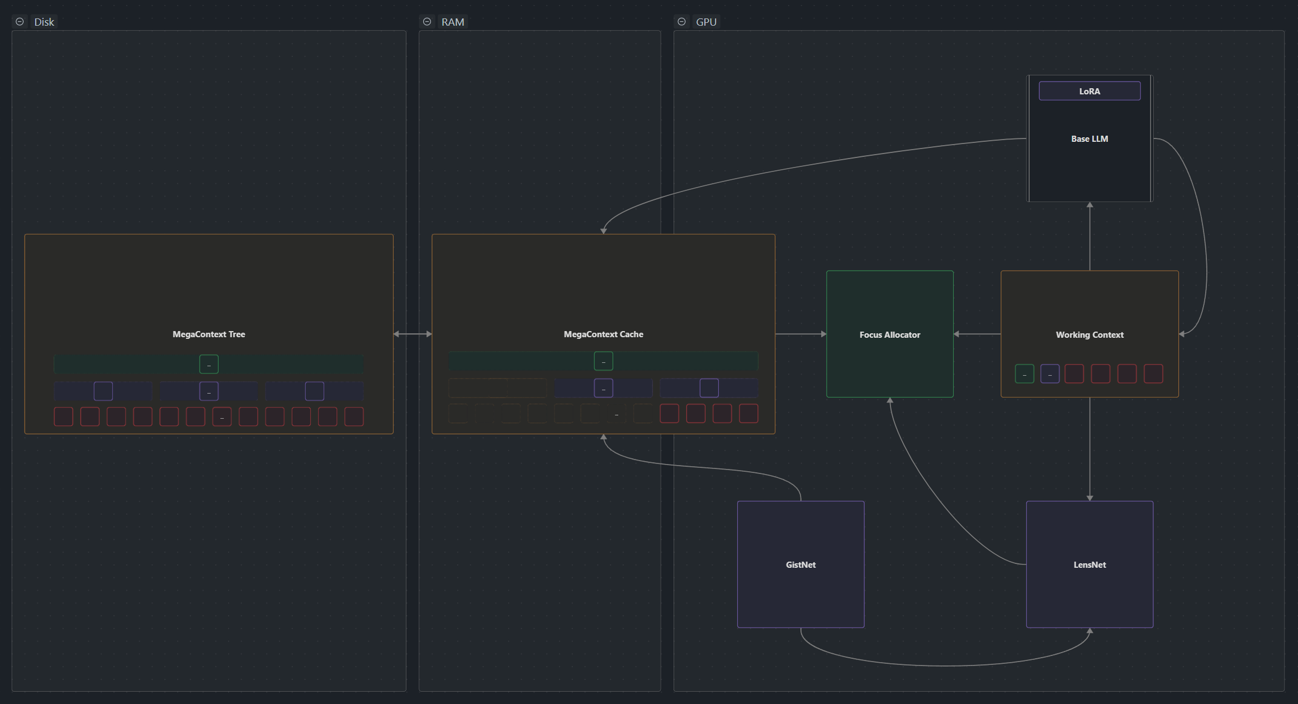Click rightmost purple square in MegaContext Cache
Image resolution: width=1298 pixels, height=704 pixels.
(x=709, y=388)
